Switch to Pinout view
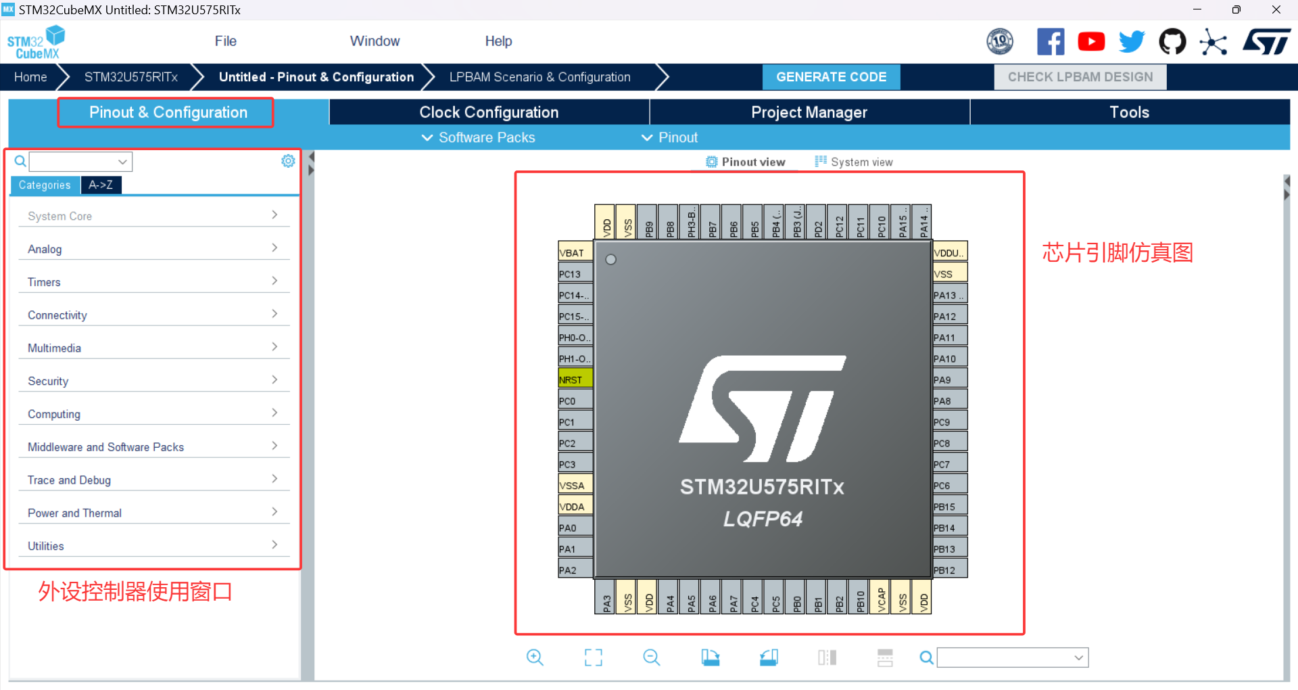Viewport: 1298px width, 690px height. pos(746,162)
